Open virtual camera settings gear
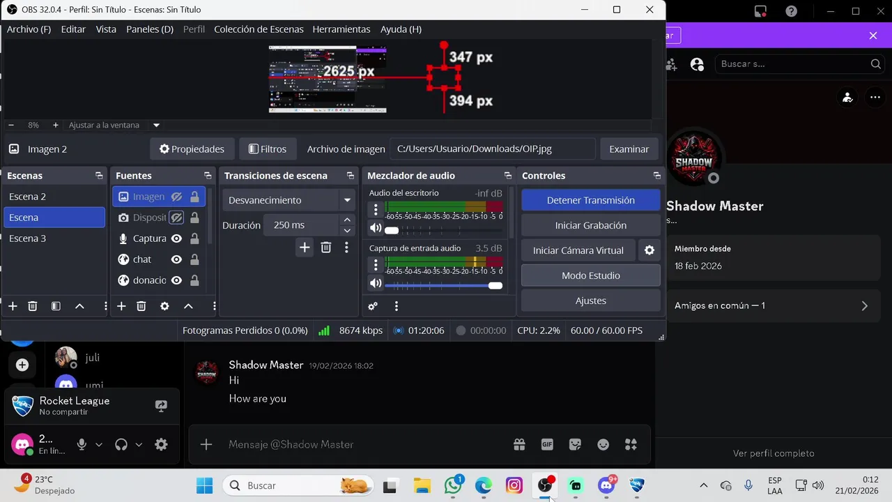892x502 pixels. (649, 250)
